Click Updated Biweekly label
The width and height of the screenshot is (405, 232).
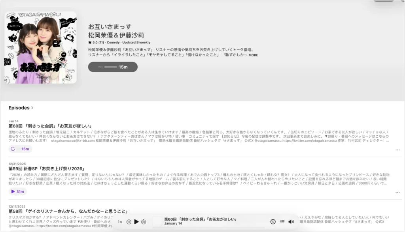point(136,43)
